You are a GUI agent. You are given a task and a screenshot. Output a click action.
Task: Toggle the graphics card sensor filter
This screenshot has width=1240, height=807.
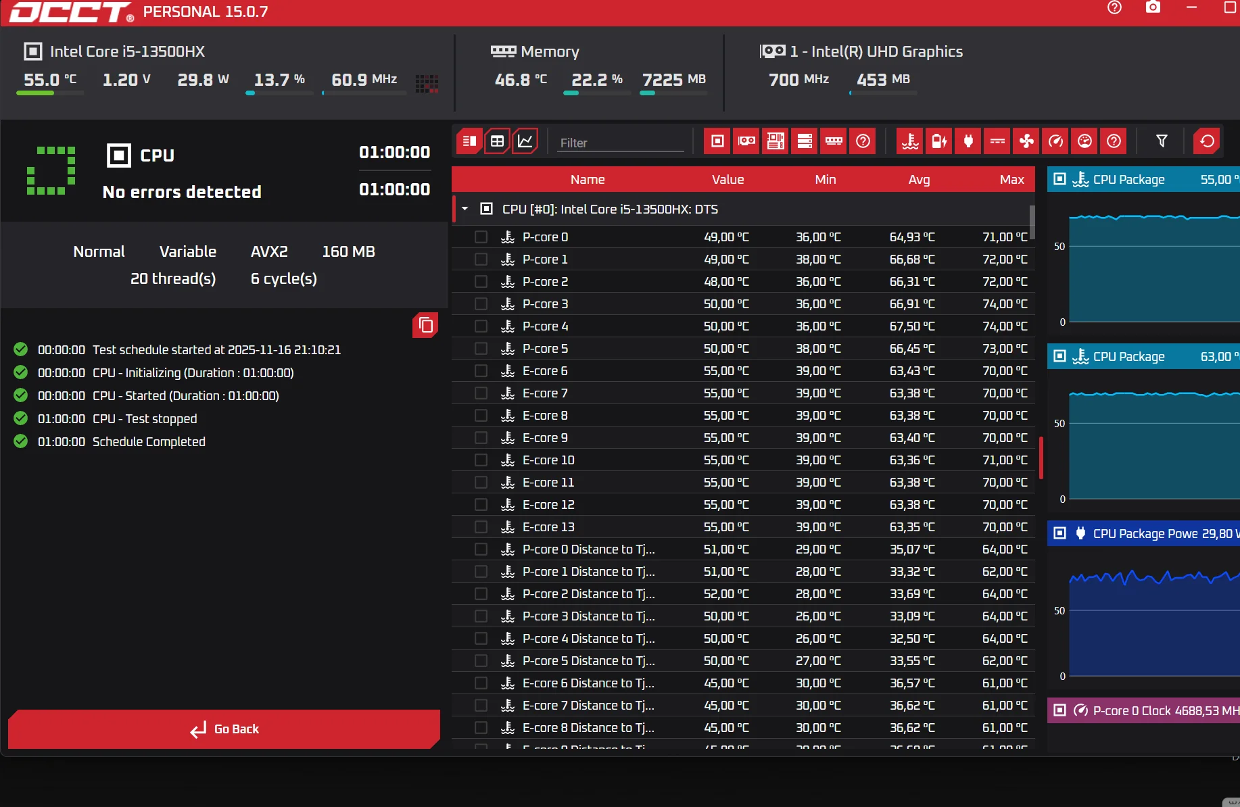[x=746, y=141]
